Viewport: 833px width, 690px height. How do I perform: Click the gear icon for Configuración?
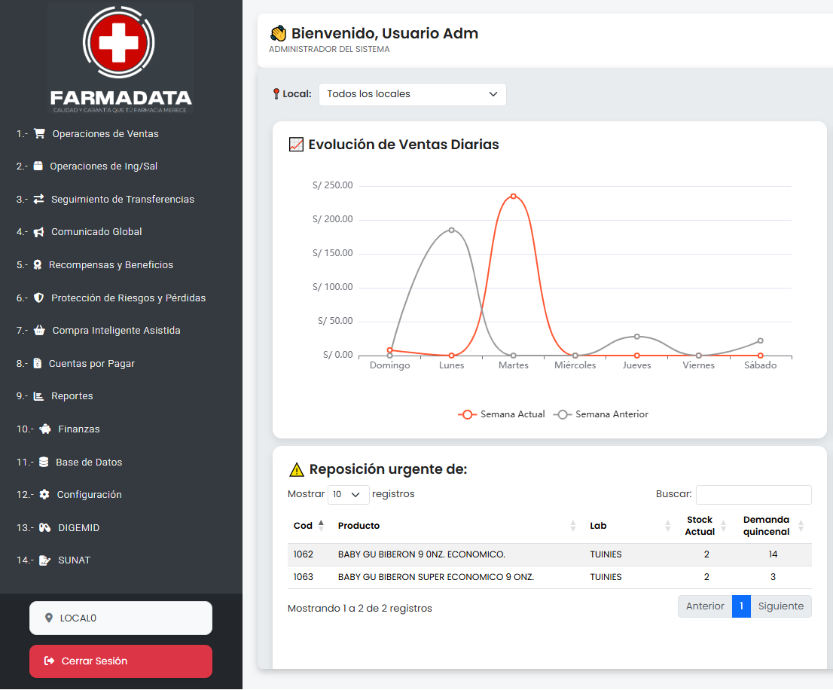(44, 495)
